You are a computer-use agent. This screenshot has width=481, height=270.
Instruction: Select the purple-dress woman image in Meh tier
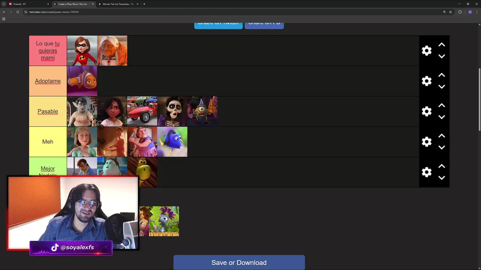pos(142,142)
